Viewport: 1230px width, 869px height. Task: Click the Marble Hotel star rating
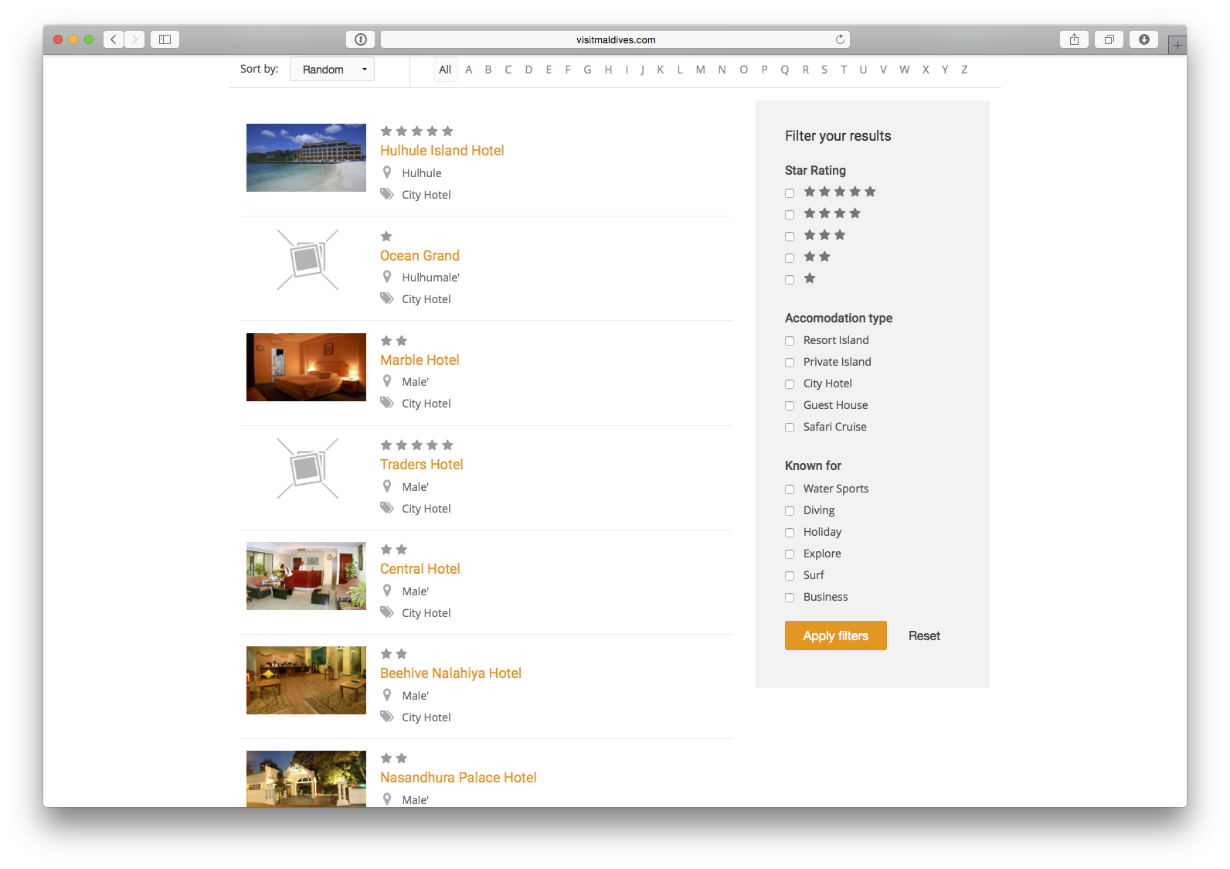tap(394, 340)
